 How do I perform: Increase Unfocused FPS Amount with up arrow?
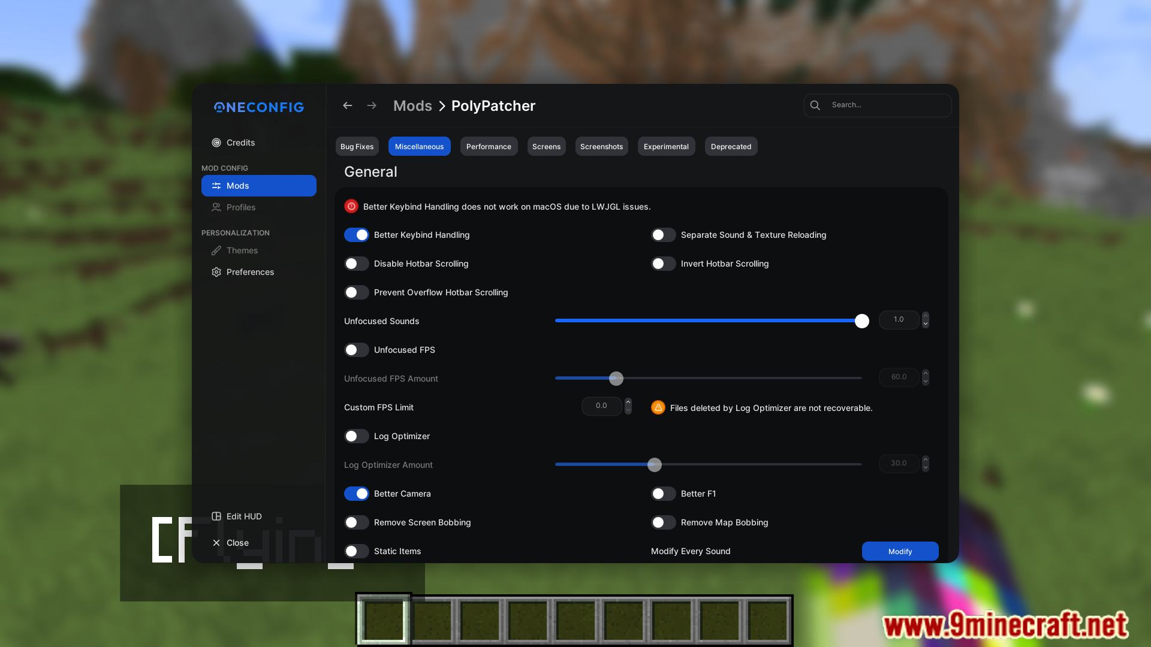(926, 373)
